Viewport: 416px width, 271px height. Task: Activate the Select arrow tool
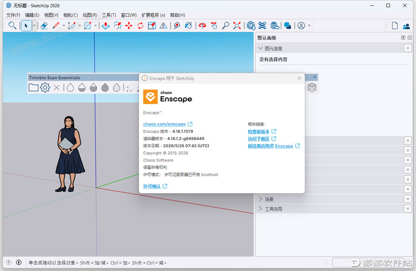coord(26,26)
